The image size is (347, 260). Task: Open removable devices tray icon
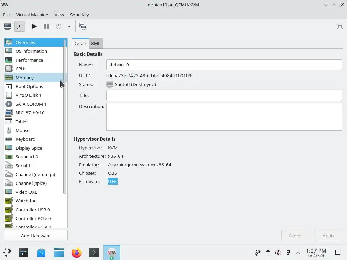288,253
